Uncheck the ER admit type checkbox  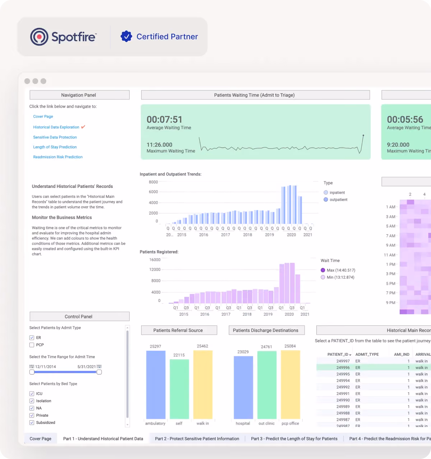(x=32, y=338)
